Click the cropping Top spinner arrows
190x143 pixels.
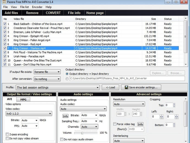pyautogui.click(x=174, y=105)
